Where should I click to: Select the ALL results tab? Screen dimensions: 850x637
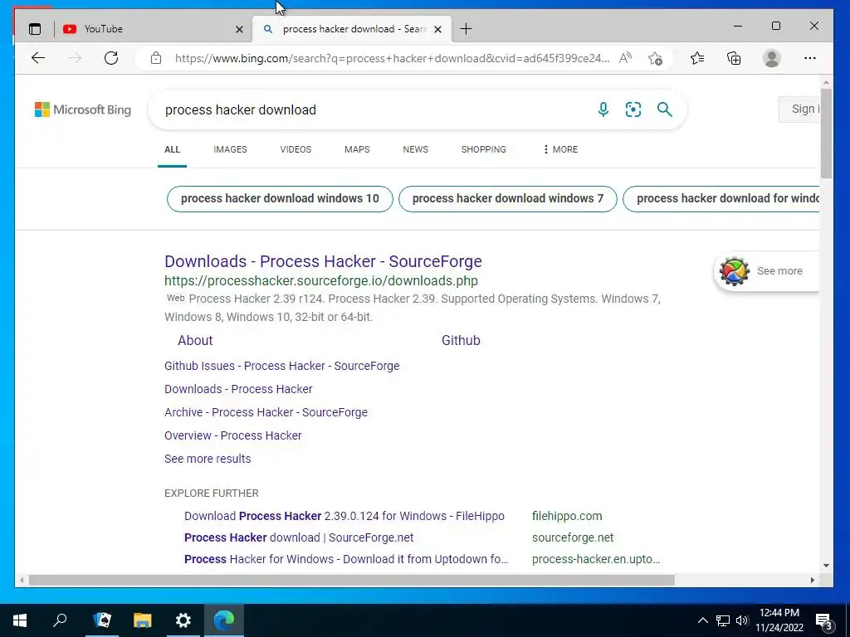173,149
